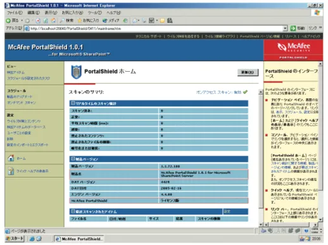
Task: Open the Search magnifier in toolbar
Action: pos(62,20)
